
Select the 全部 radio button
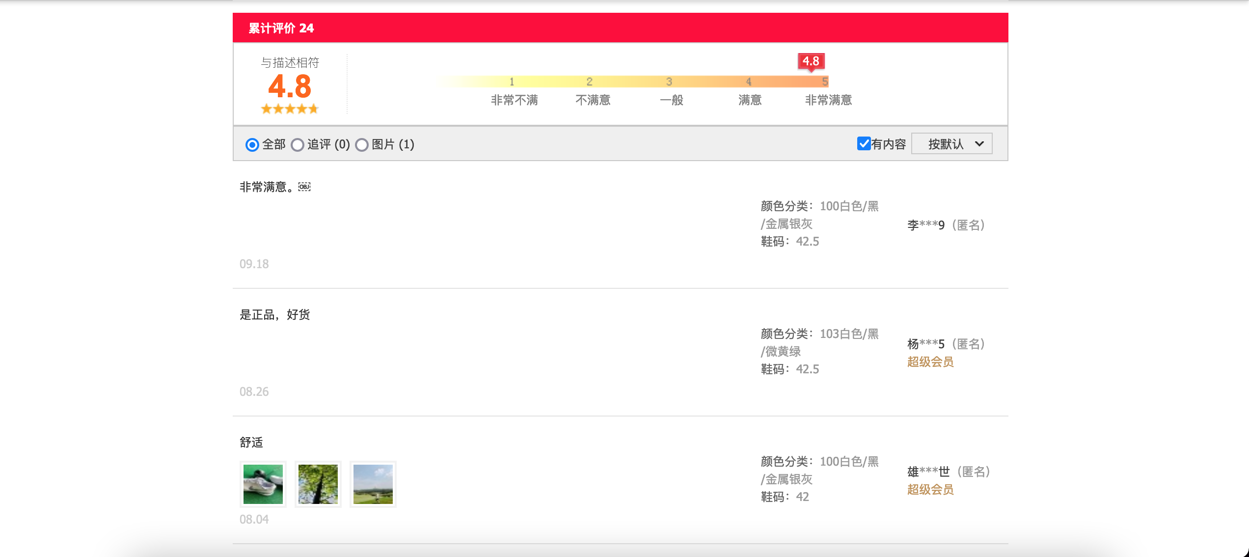pyautogui.click(x=252, y=144)
